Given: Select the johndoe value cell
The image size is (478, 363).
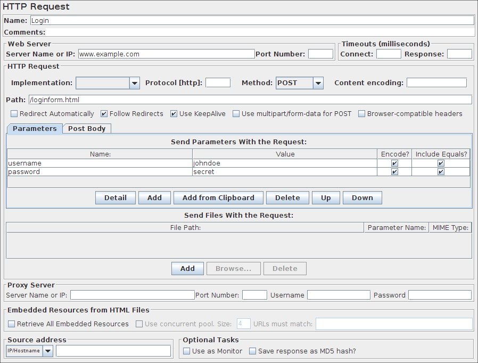Looking at the screenshot, I should [x=284, y=163].
